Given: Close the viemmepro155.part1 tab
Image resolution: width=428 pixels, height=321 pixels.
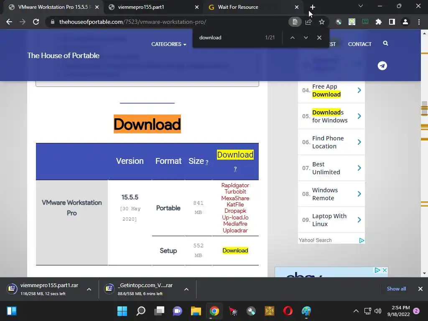Looking at the screenshot, I should (x=197, y=7).
